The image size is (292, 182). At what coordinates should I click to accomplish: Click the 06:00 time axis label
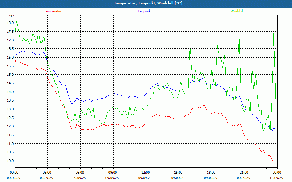(x=80, y=173)
